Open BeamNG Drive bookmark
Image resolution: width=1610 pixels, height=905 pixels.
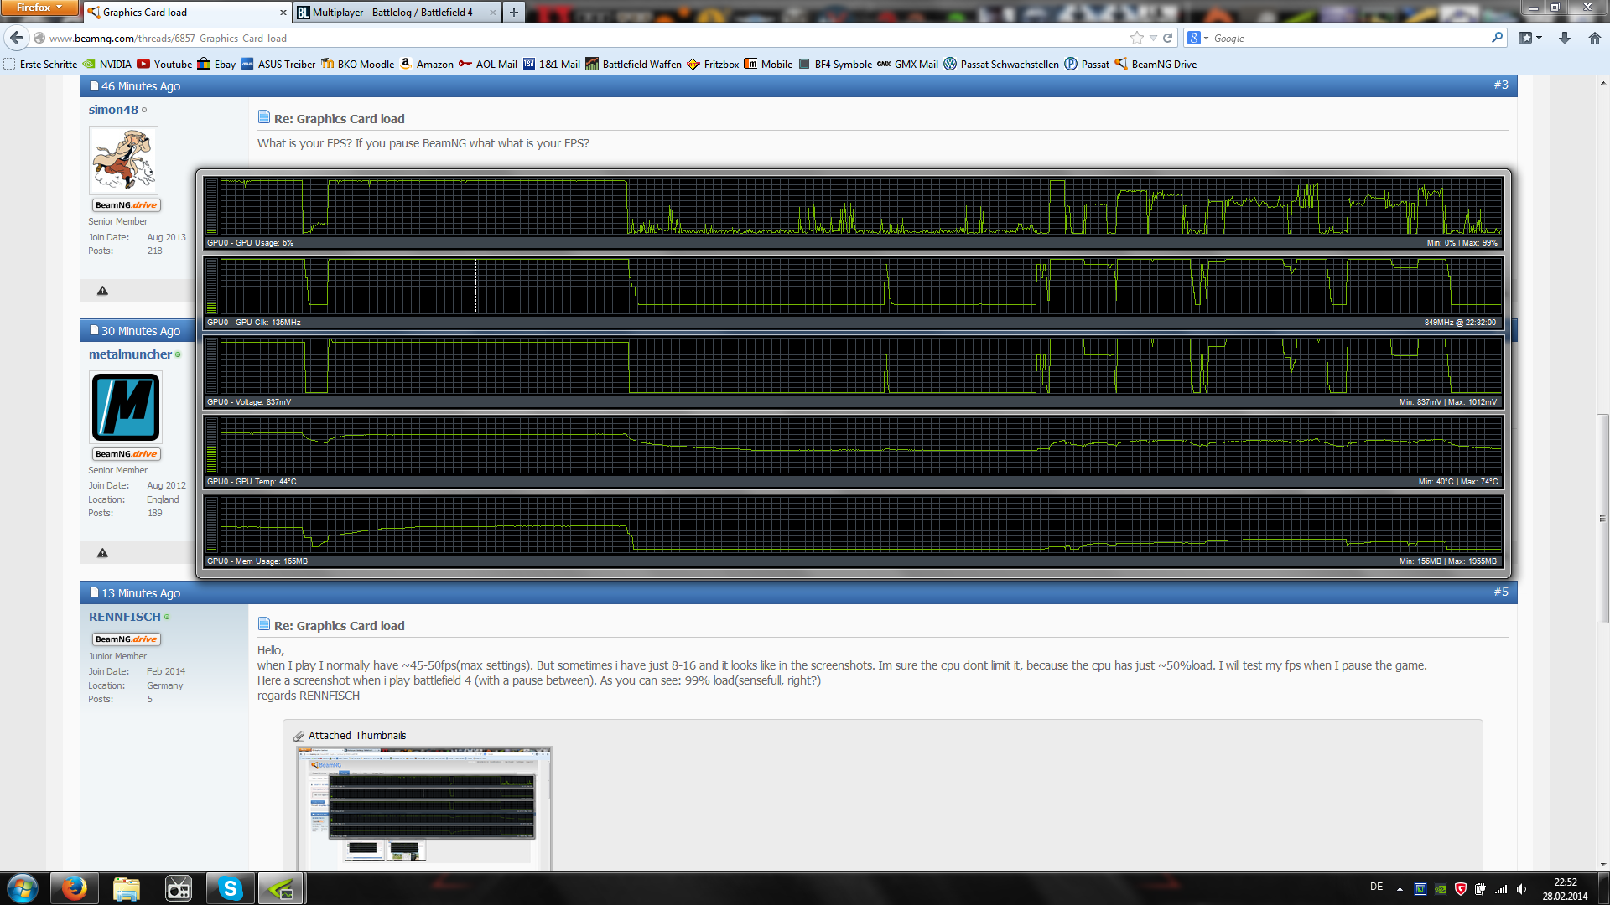[1156, 64]
